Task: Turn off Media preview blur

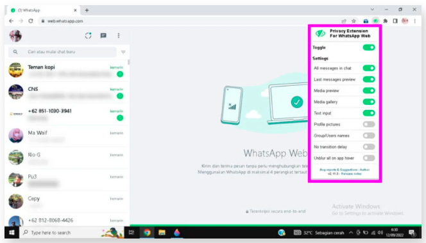Action: tap(369, 90)
